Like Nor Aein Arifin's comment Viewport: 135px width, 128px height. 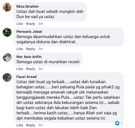[20, 69]
